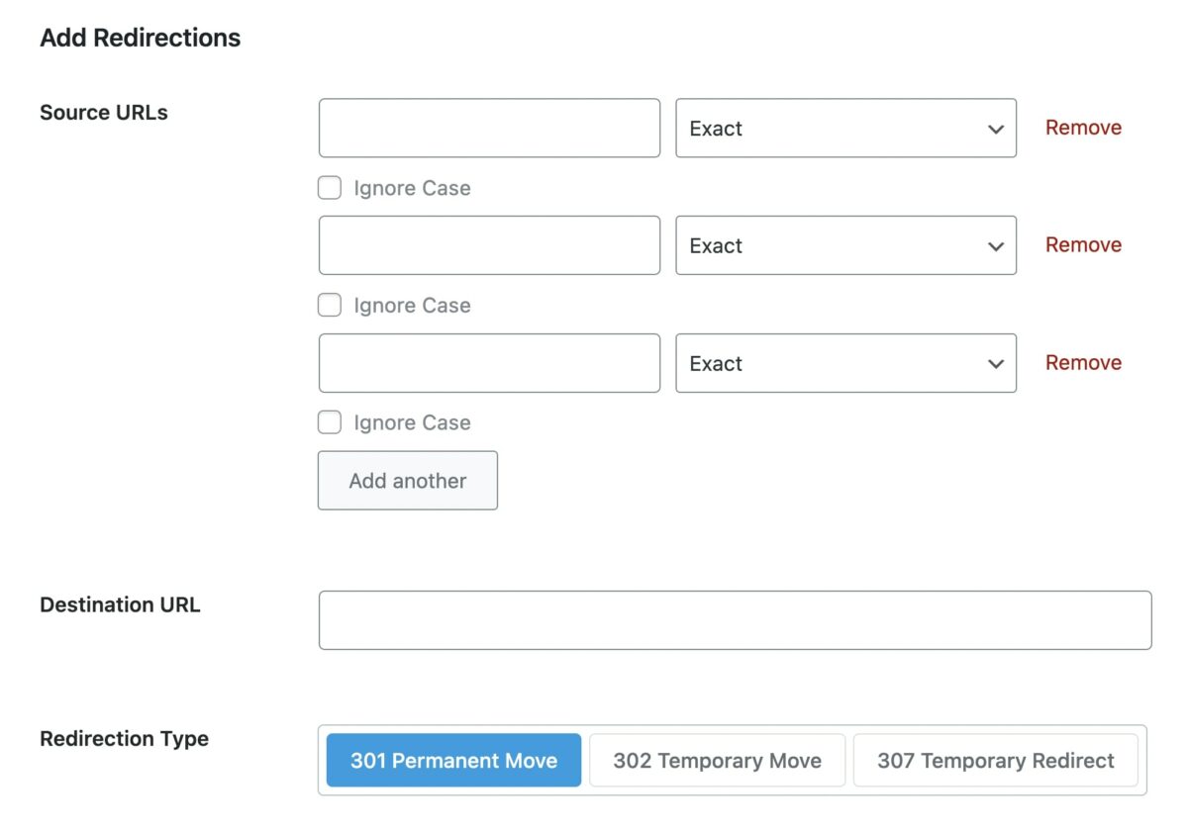Click the second Source URLs input field
This screenshot has height=831, width=1188.
tap(489, 245)
